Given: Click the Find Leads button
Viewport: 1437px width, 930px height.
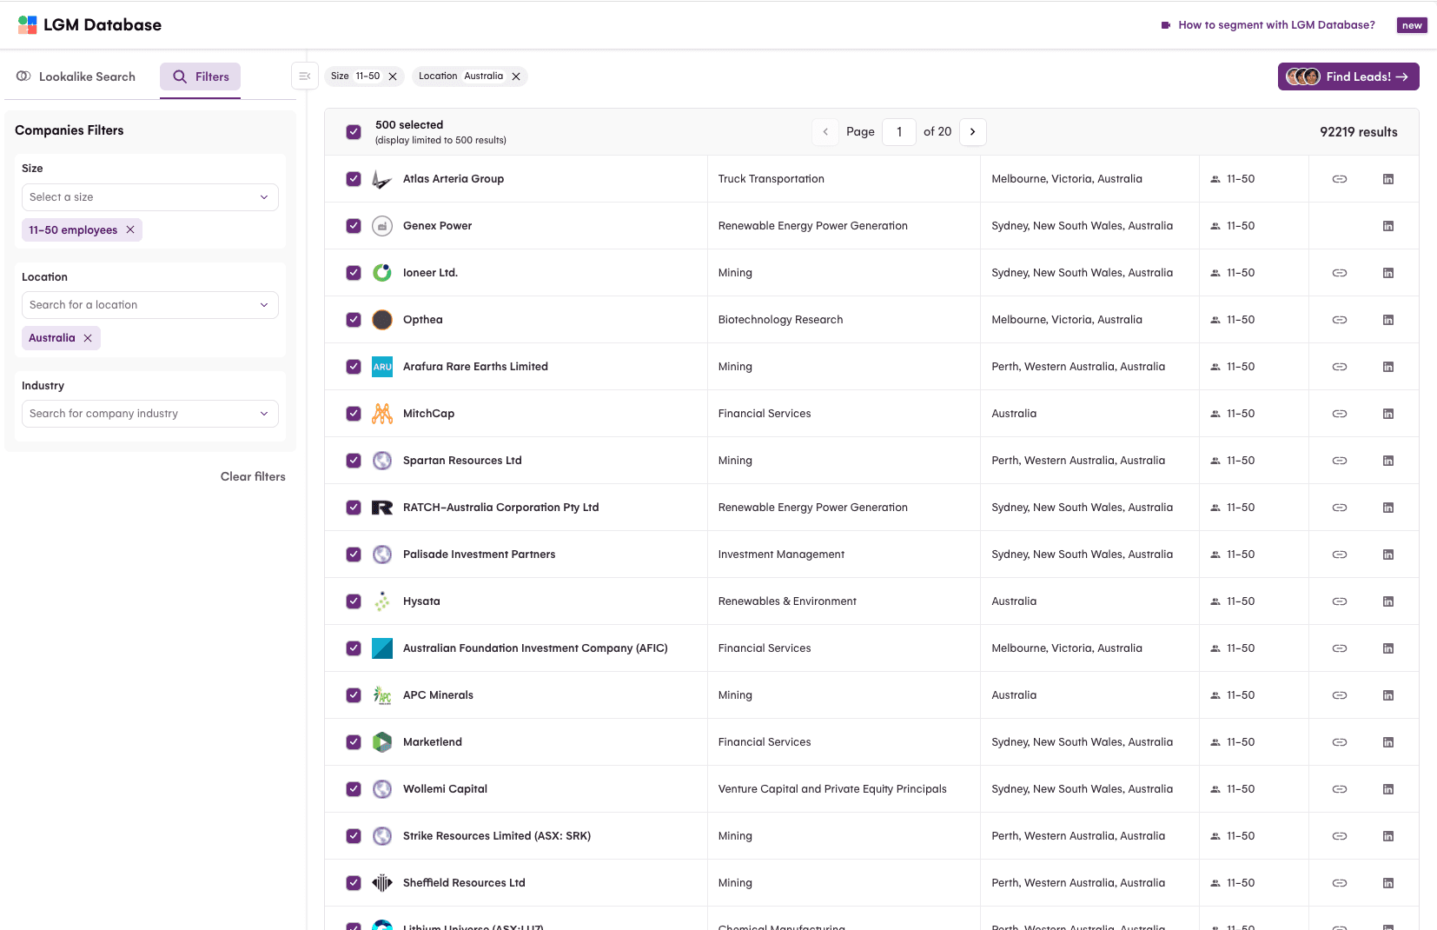Looking at the screenshot, I should point(1348,76).
